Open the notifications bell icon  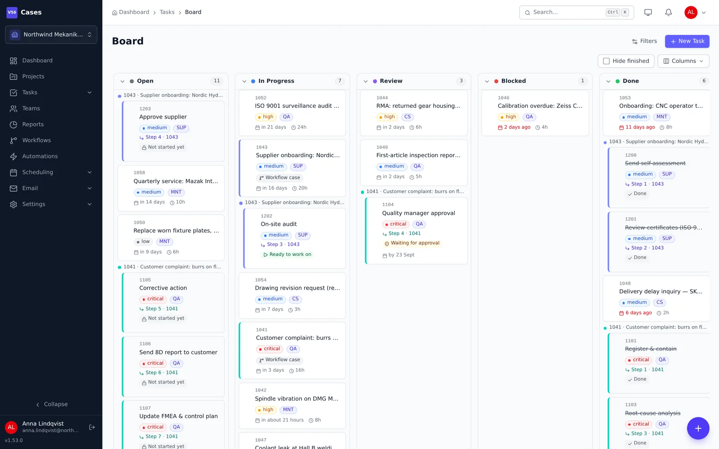[x=668, y=13]
